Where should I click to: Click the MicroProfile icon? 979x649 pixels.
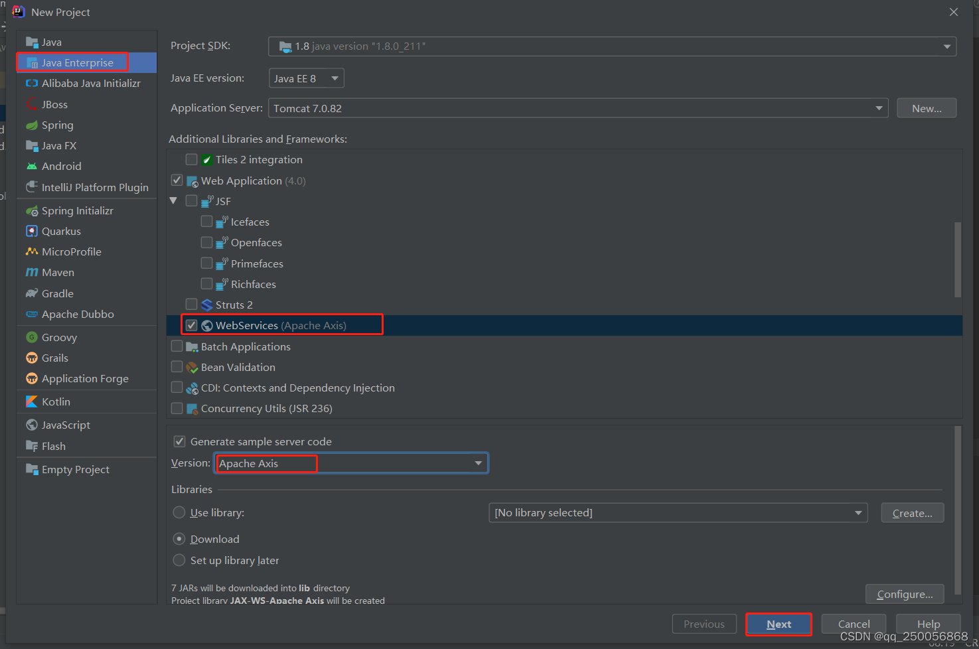[x=32, y=252]
